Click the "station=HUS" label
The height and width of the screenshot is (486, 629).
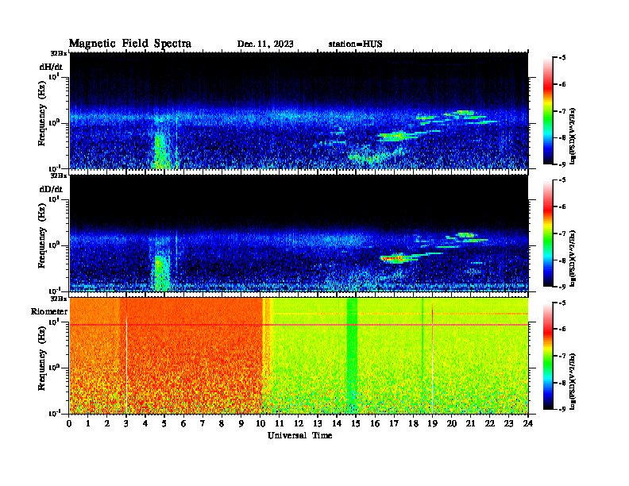tap(355, 44)
